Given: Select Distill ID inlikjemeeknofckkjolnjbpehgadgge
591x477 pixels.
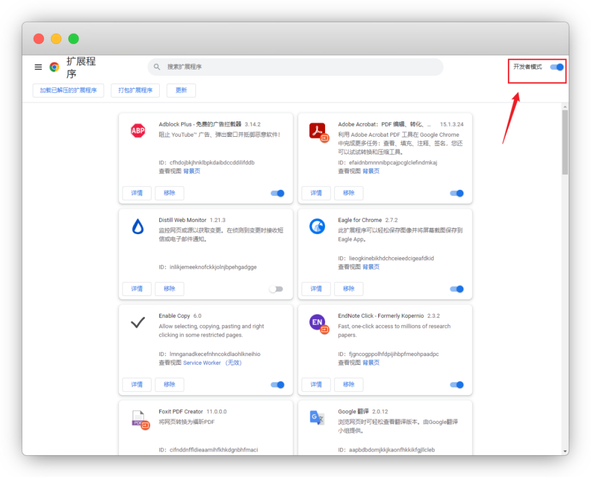Looking at the screenshot, I should [213, 267].
